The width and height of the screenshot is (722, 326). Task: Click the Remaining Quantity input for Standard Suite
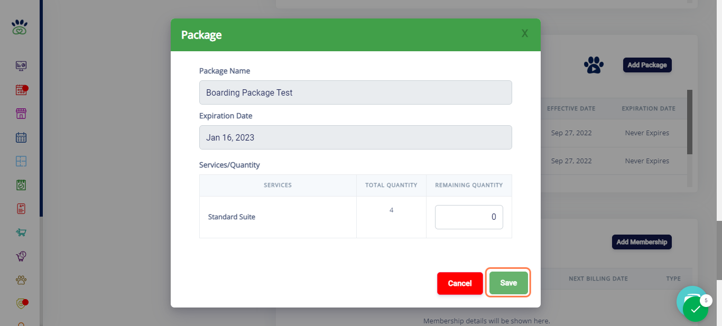[x=469, y=217]
